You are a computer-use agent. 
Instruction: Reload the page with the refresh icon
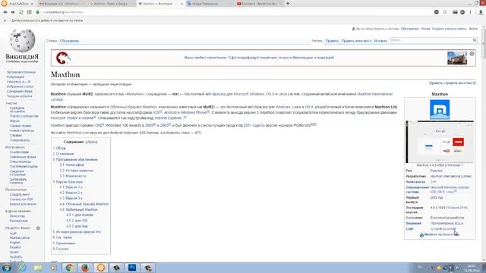click(21, 12)
